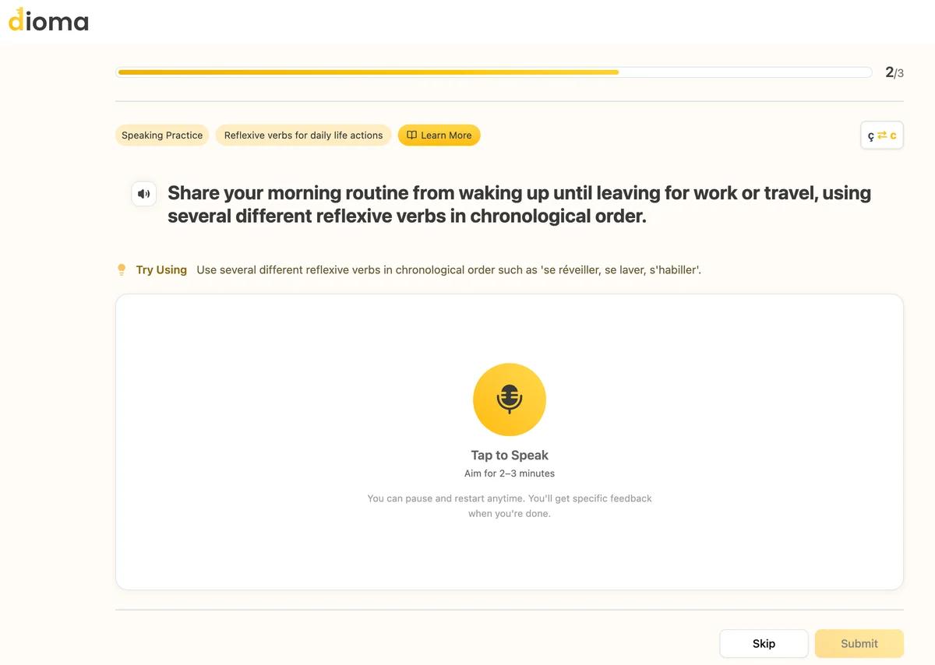Click the book icon in Learn More

click(x=412, y=135)
